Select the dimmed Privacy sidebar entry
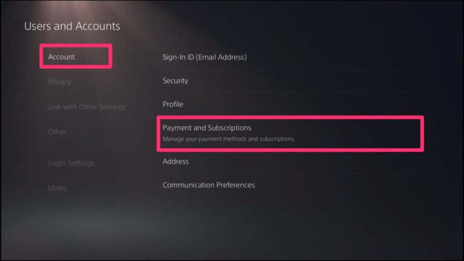Viewport: 464px width, 261px height. [59, 82]
